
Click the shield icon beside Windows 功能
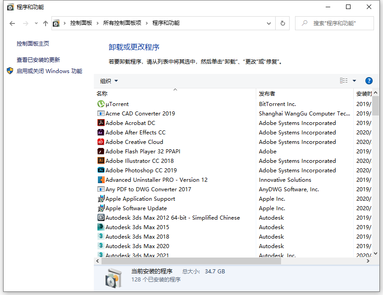[10, 71]
